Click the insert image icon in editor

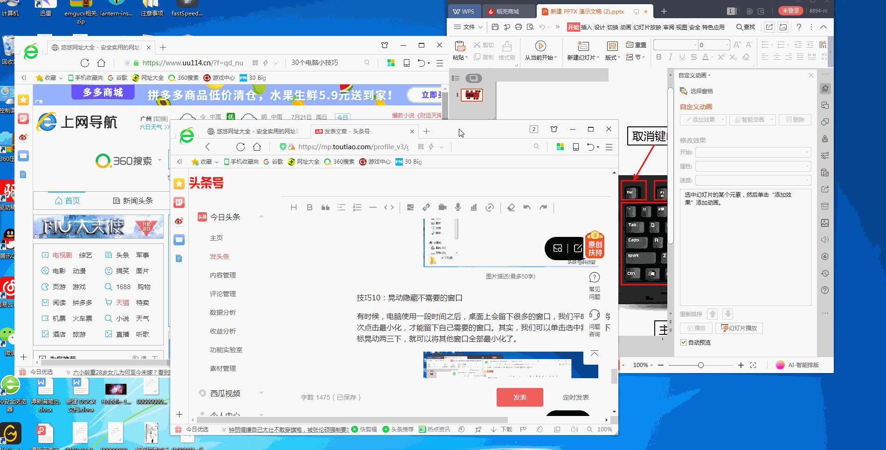click(410, 208)
